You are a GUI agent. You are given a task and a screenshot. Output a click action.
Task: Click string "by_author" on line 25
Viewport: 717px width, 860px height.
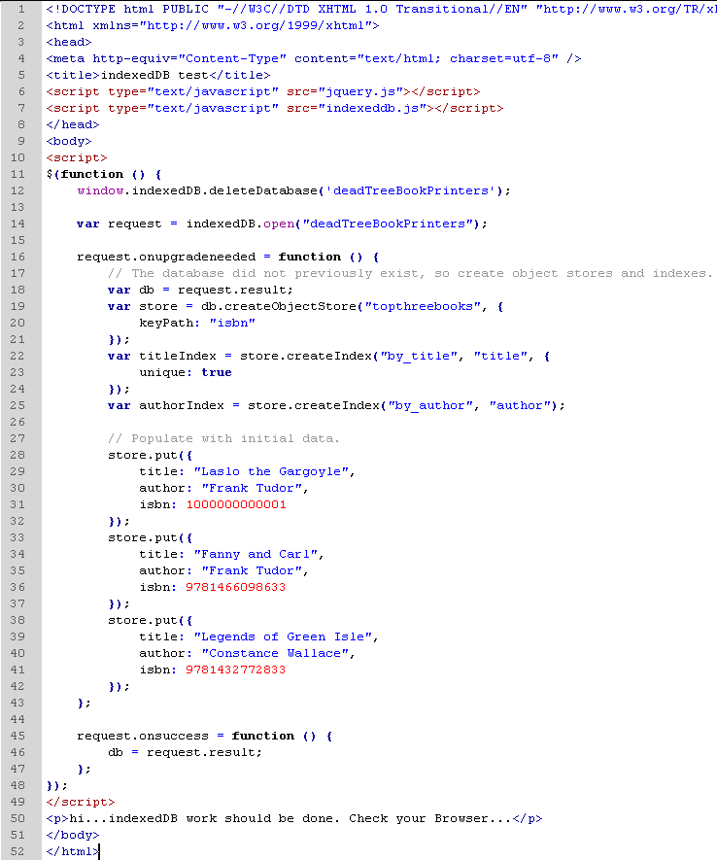tap(430, 405)
